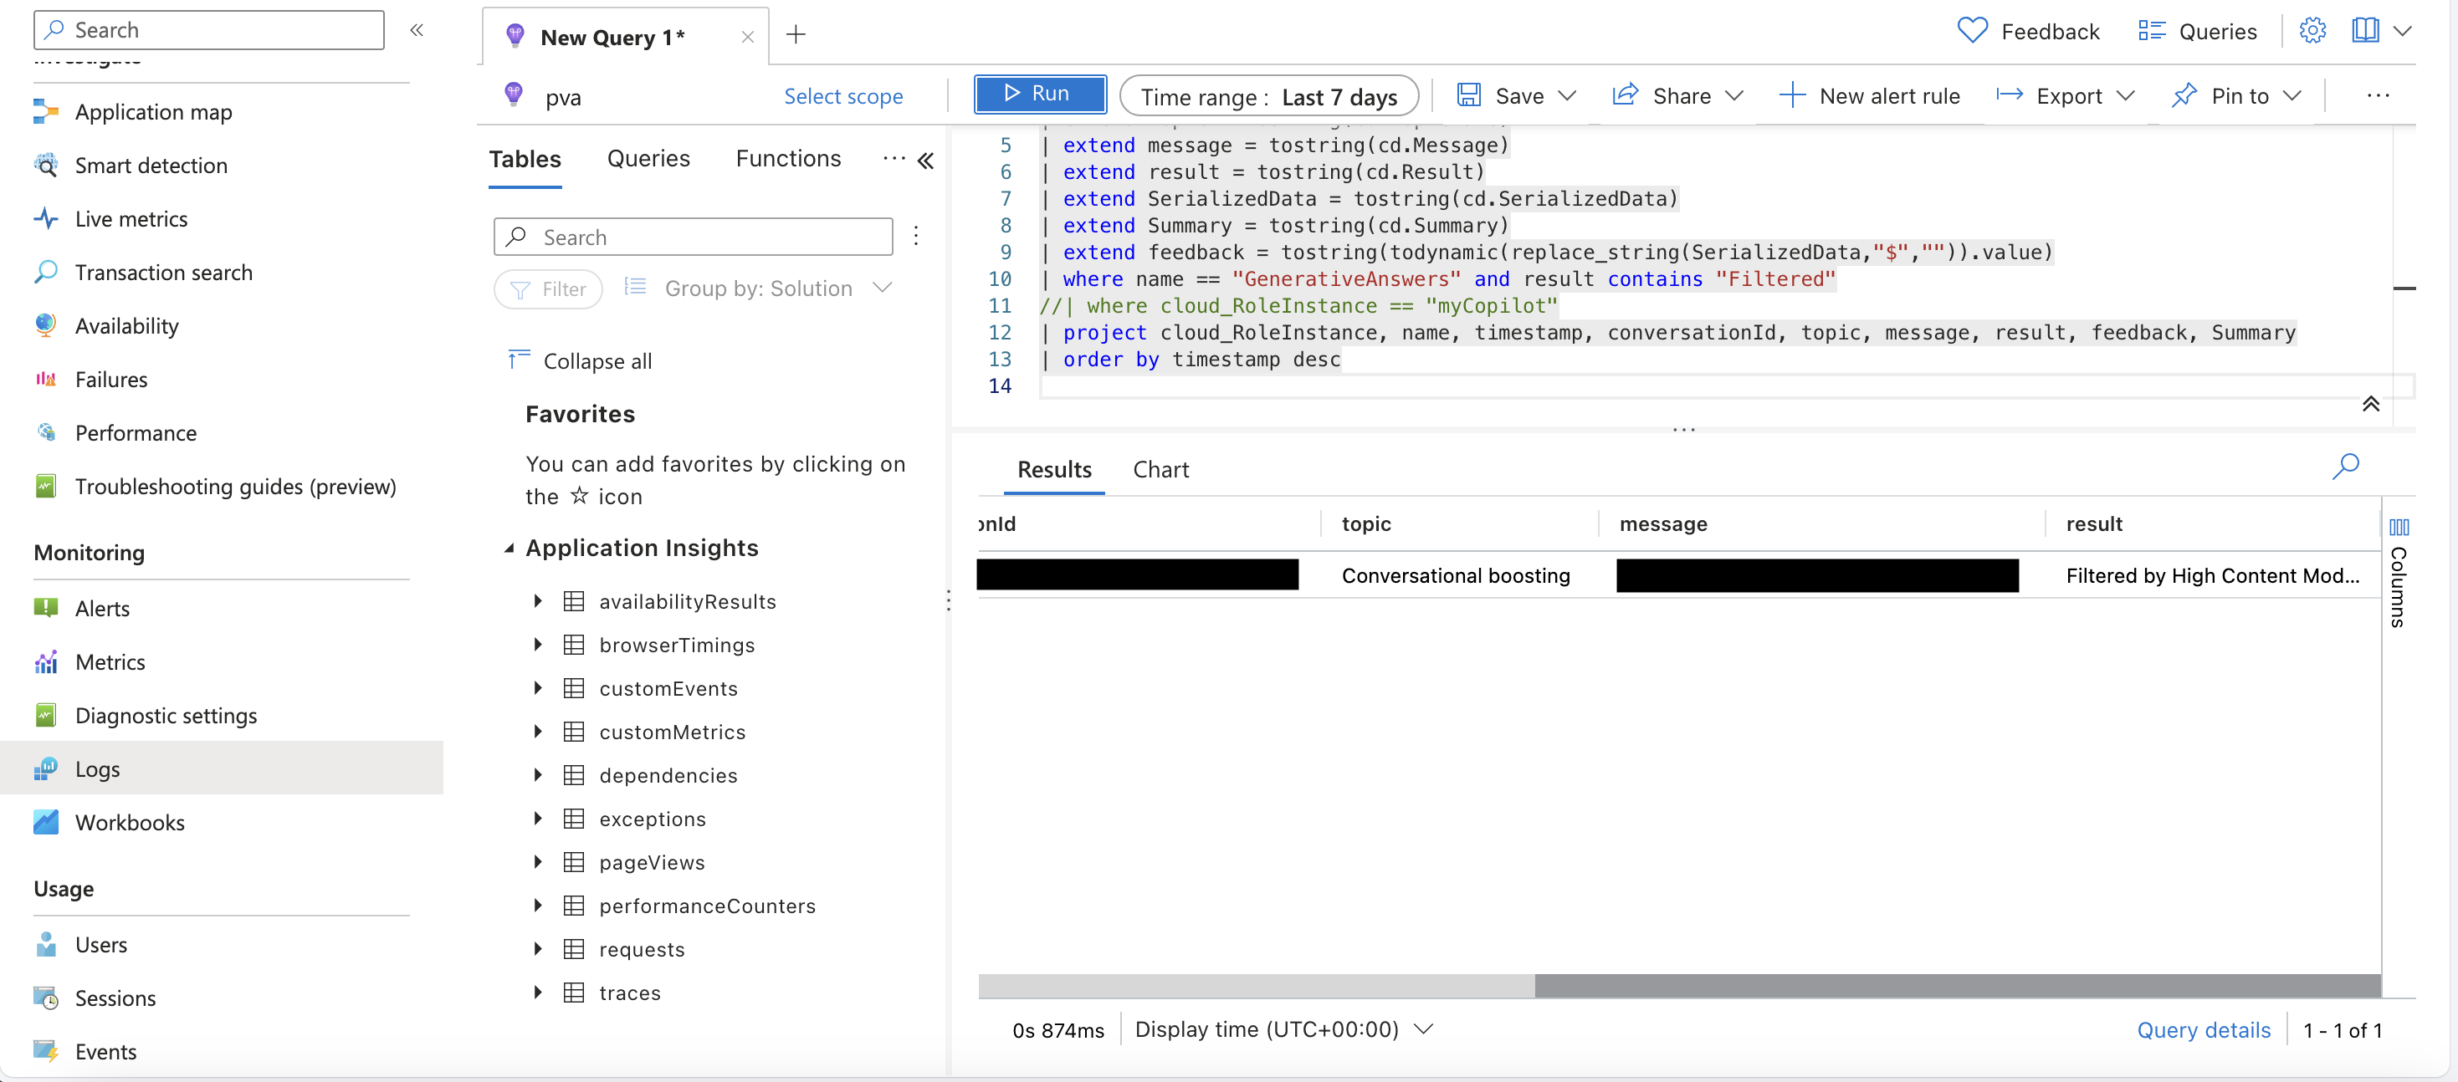Screen dimensions: 2458x1082
Task: Click the Logs icon in sidebar
Action: click(x=47, y=766)
